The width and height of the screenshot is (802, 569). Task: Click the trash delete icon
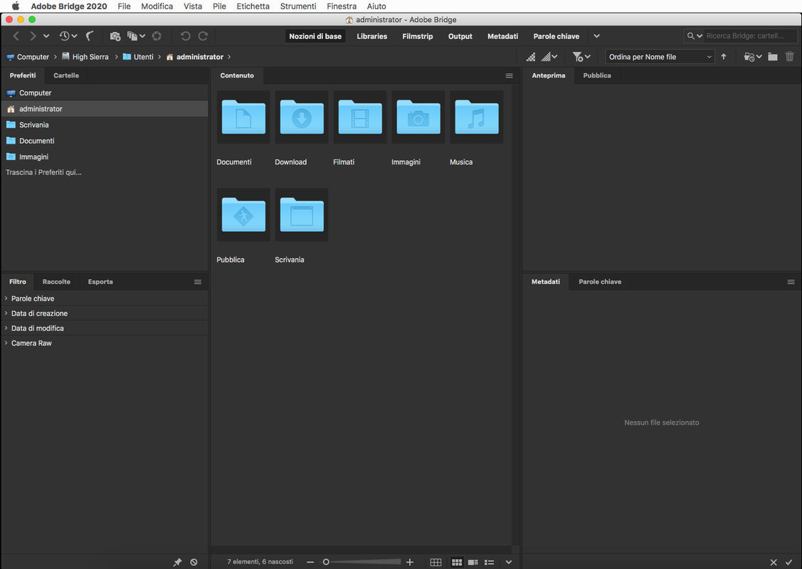(x=790, y=57)
